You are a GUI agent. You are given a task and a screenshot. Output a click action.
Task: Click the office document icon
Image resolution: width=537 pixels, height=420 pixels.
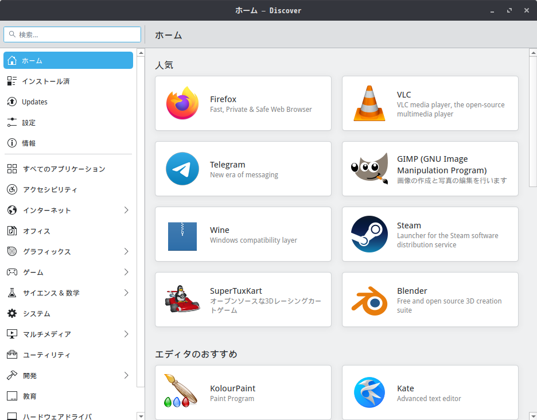click(12, 231)
